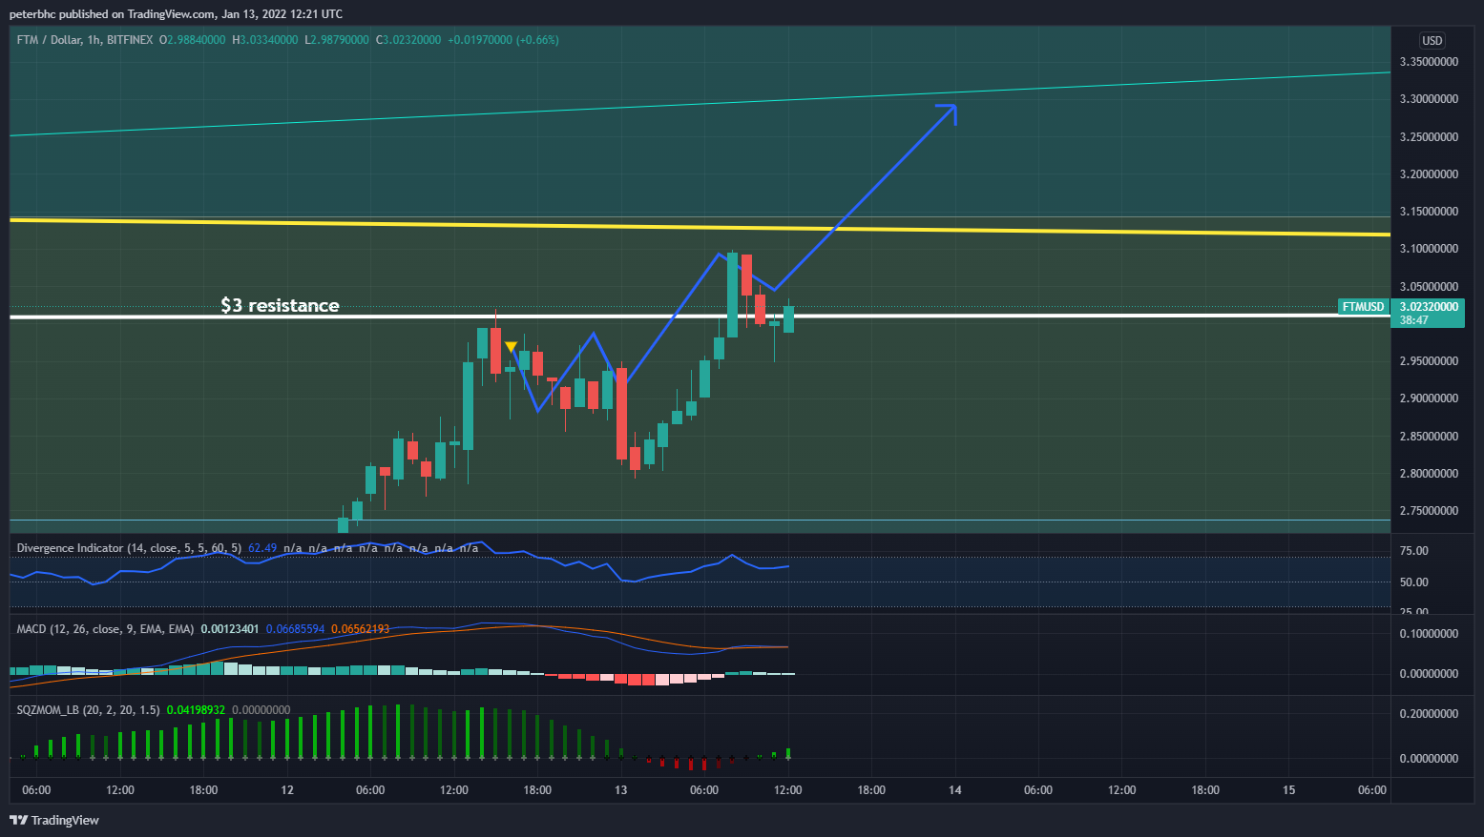Click the SQZMOM 0.04198932 green value
Screen dimensions: 1484x837
(196, 710)
